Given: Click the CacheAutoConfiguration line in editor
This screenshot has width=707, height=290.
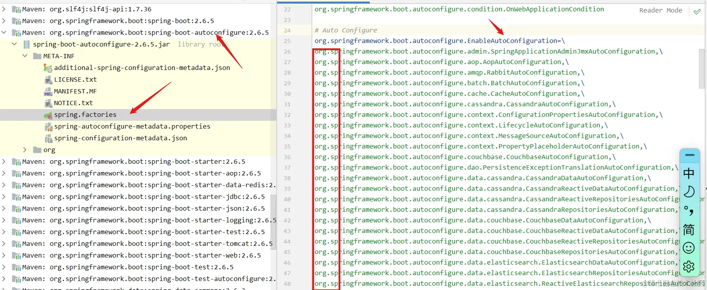Looking at the screenshot, I should pyautogui.click(x=450, y=93).
